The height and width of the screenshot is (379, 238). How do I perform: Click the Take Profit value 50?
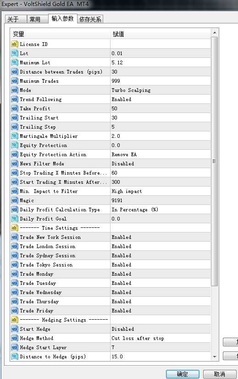[114, 108]
